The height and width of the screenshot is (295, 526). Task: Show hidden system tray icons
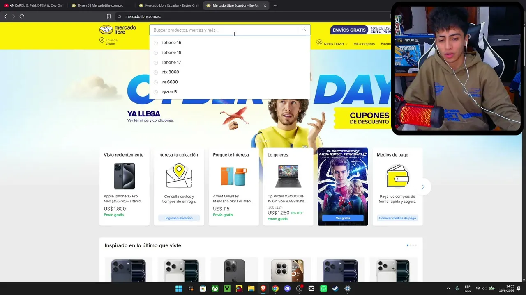coord(448,288)
